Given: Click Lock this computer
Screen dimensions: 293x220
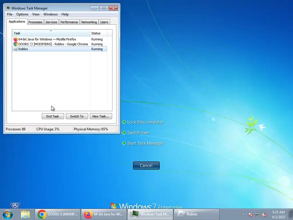Looking at the screenshot, I should pos(145,122).
